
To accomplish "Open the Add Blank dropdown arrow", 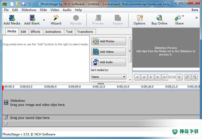I will [x=44, y=20].
